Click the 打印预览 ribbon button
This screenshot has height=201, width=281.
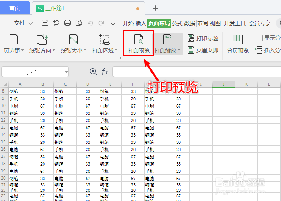(138, 44)
